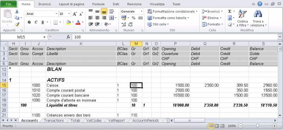
Task: Click the formula bar showing 100
Action: click(175, 37)
